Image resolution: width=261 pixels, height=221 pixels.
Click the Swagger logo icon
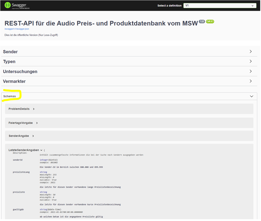tap(7, 5)
